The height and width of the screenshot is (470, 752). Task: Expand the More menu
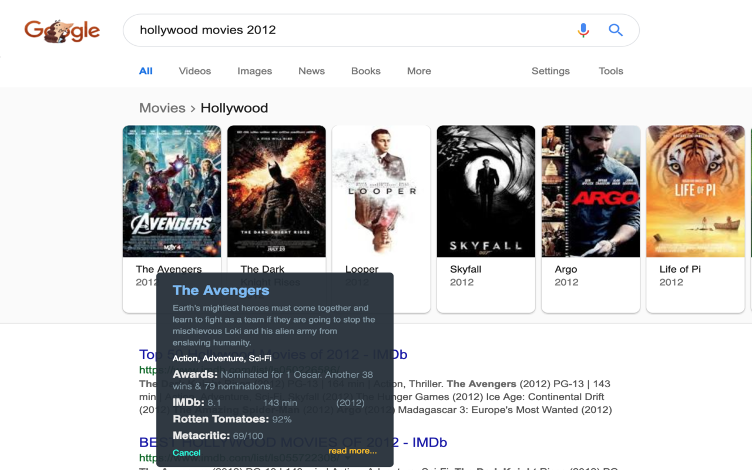pos(419,71)
